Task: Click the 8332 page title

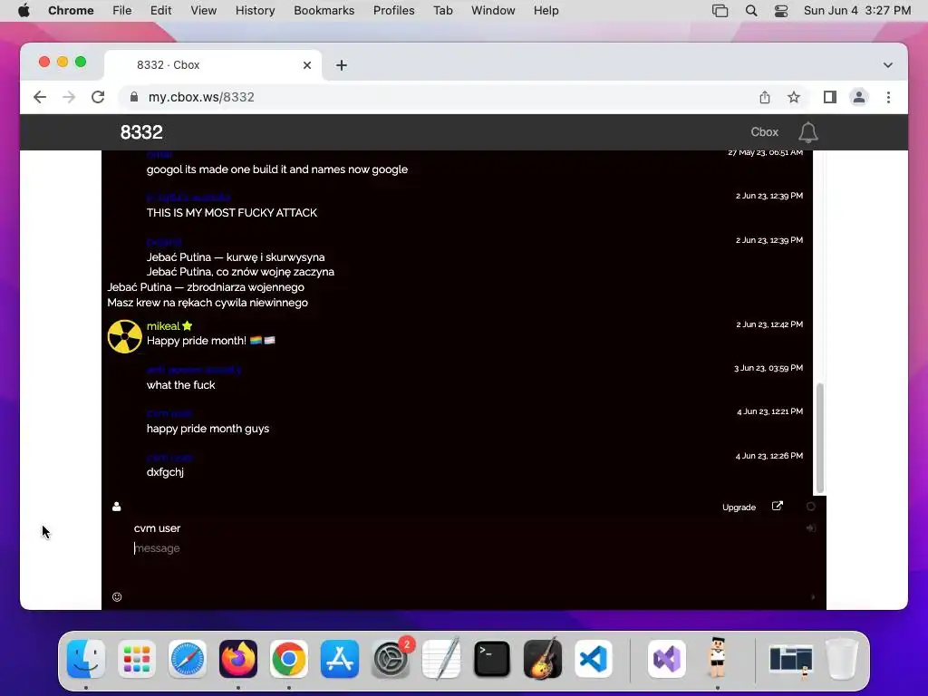Action: pyautogui.click(x=141, y=132)
